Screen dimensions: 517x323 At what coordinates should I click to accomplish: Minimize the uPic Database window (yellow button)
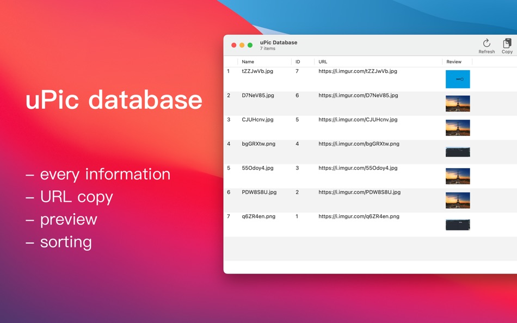coord(242,45)
